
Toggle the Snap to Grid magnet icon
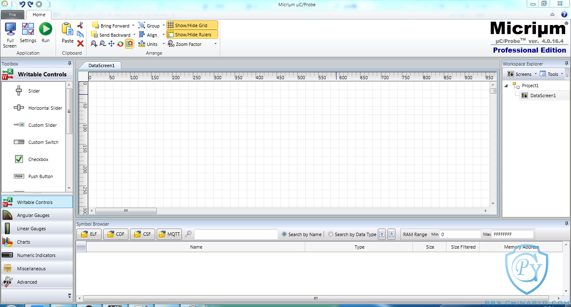pyautogui.click(x=129, y=44)
